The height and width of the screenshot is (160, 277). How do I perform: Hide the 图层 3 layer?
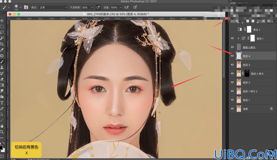tap(232, 65)
